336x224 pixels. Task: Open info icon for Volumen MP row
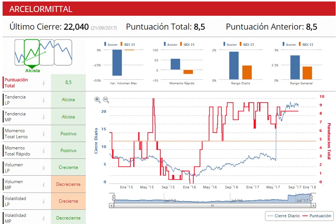click(44, 184)
